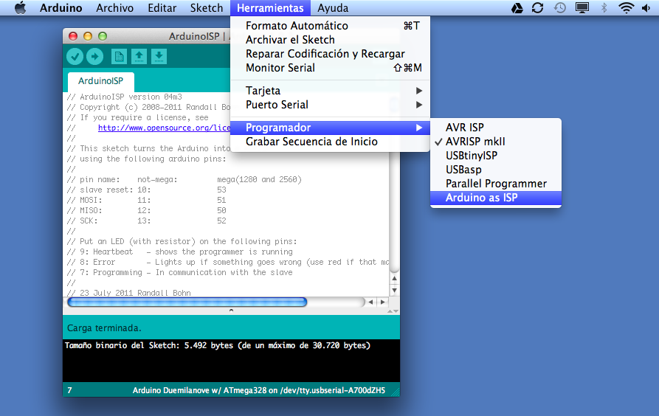This screenshot has height=416, width=659.
Task: Choose Archivar el Sketch
Action: [x=331, y=40]
